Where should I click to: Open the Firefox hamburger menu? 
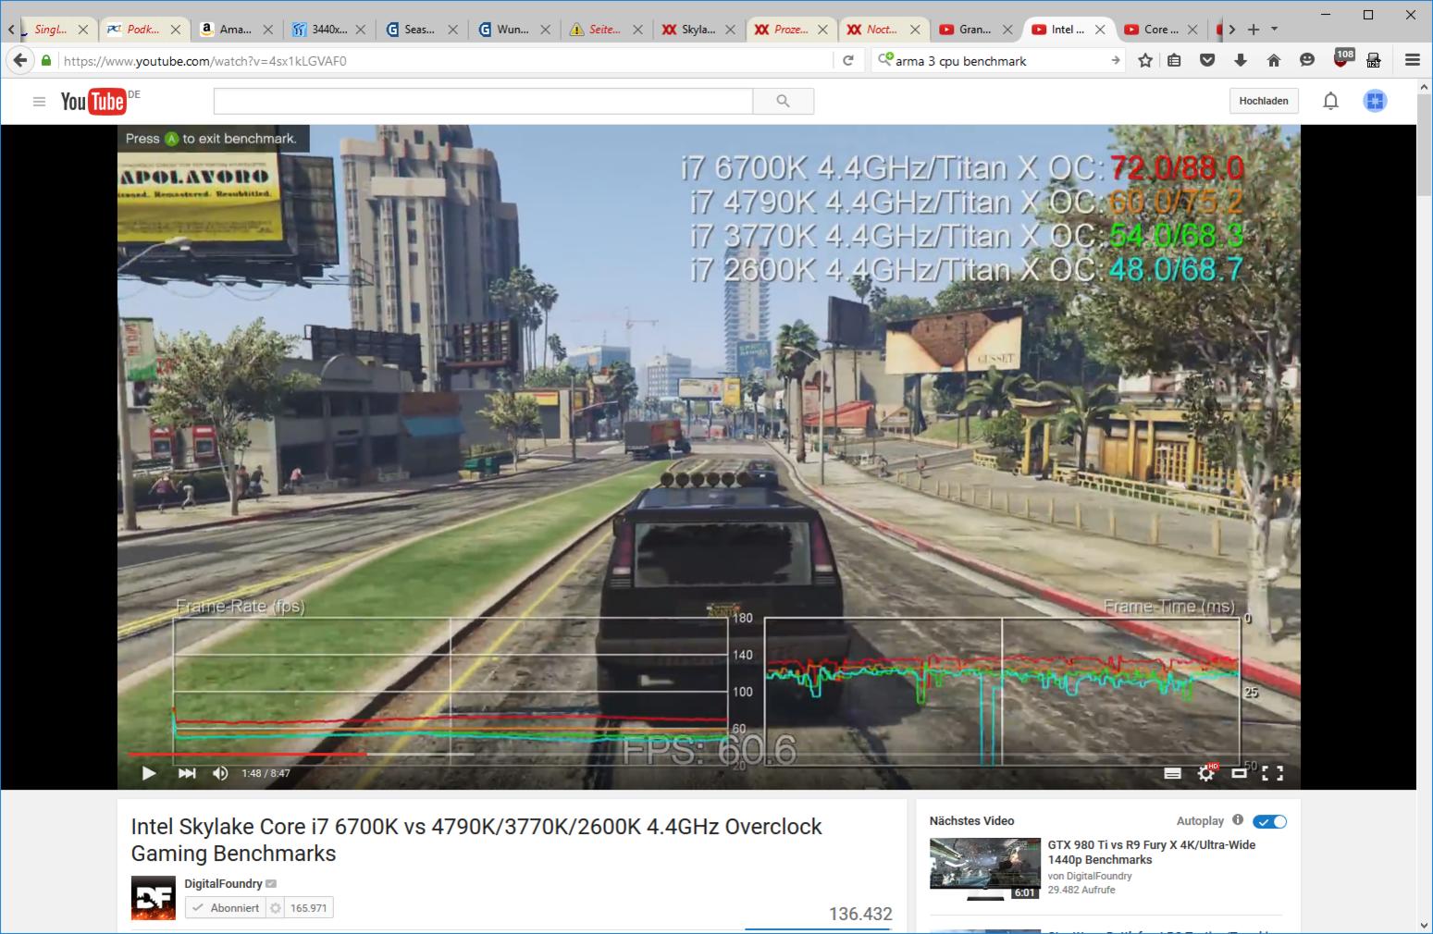pyautogui.click(x=1412, y=60)
